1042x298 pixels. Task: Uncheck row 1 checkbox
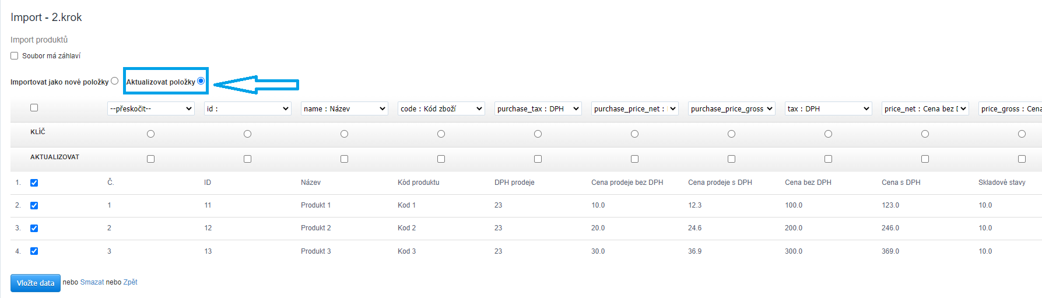[x=34, y=183]
